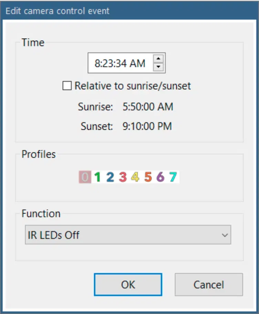The height and width of the screenshot is (314, 259).
Task: Select the green profile 1
Action: point(97,177)
